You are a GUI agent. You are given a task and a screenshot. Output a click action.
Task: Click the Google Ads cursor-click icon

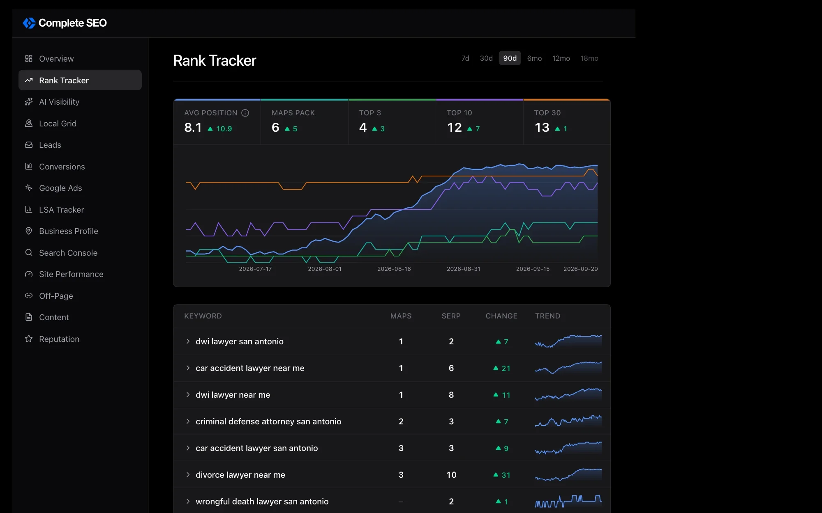point(29,188)
